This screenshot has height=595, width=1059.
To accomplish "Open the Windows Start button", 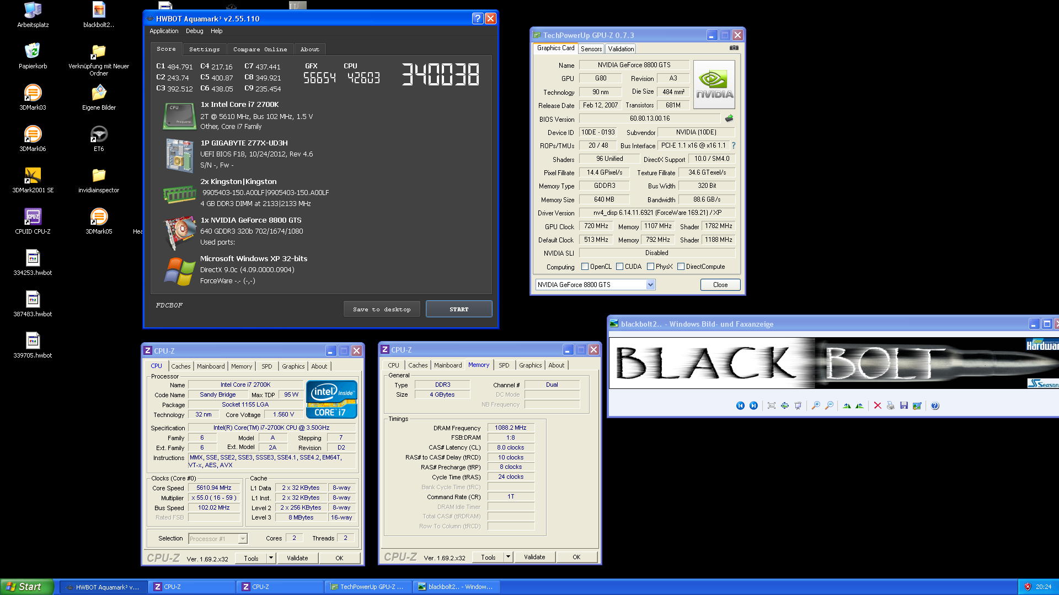I will point(26,587).
